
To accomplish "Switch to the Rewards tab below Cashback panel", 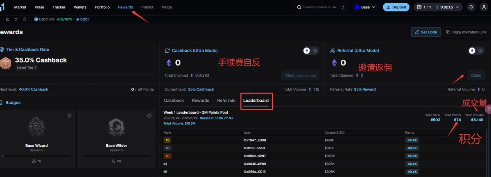I will point(200,101).
